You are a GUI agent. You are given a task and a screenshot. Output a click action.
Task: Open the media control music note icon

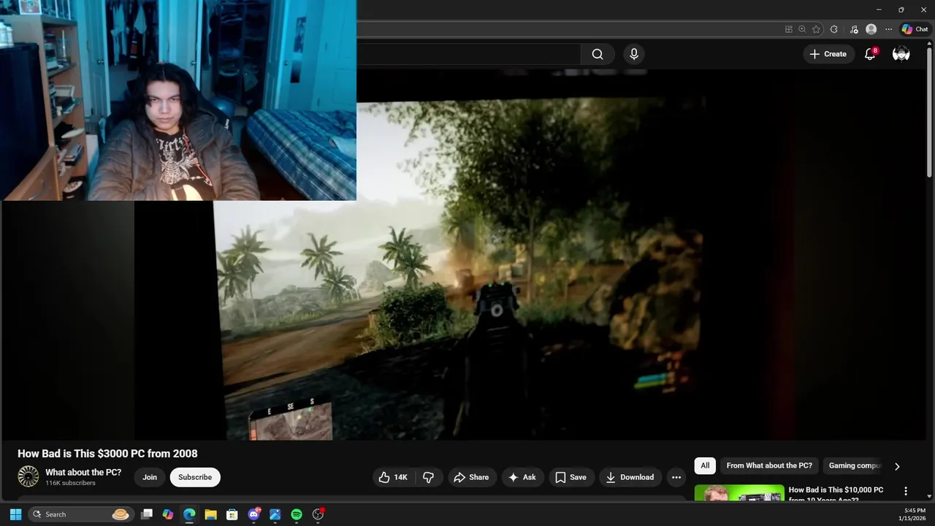[x=854, y=29]
